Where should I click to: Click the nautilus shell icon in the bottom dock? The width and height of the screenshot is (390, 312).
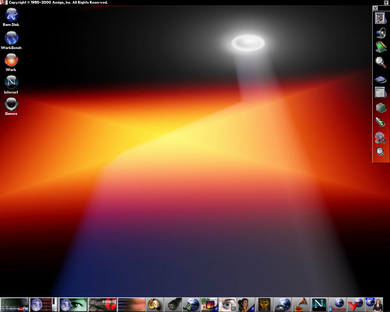pos(154,305)
